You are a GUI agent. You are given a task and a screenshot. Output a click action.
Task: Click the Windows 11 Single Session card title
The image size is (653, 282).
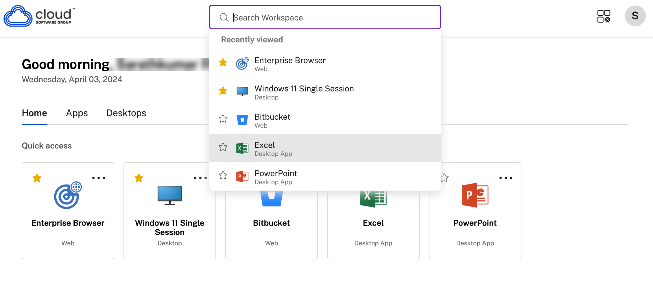click(x=170, y=228)
